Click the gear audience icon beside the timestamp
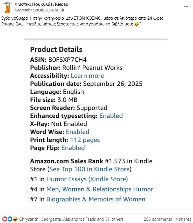This screenshot has height=223, width=193. (x=63, y=10)
